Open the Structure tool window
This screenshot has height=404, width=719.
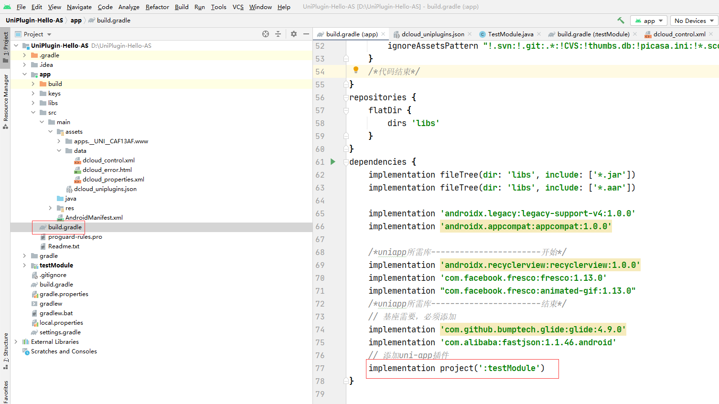pos(5,351)
